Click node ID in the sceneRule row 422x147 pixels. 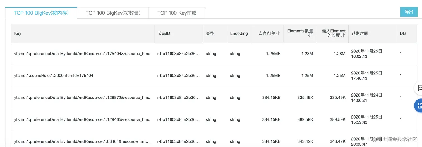179,76
